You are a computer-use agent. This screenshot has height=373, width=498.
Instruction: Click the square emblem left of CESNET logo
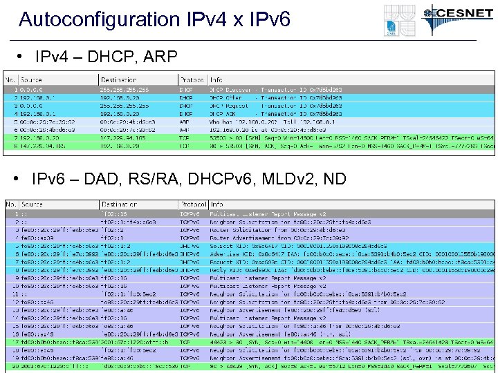[400, 21]
